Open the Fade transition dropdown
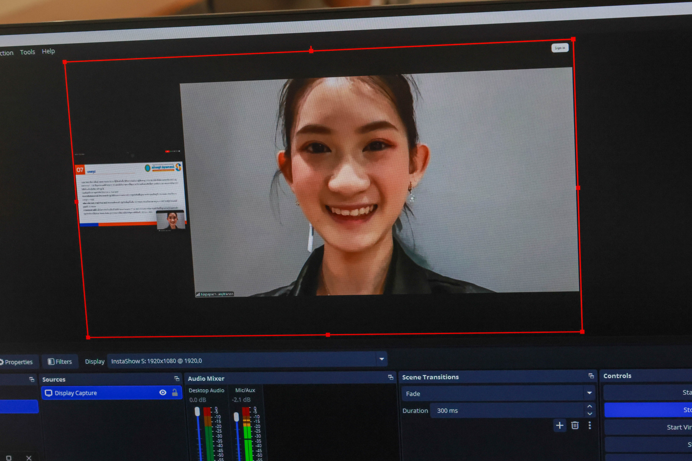This screenshot has width=692, height=461. coord(589,393)
